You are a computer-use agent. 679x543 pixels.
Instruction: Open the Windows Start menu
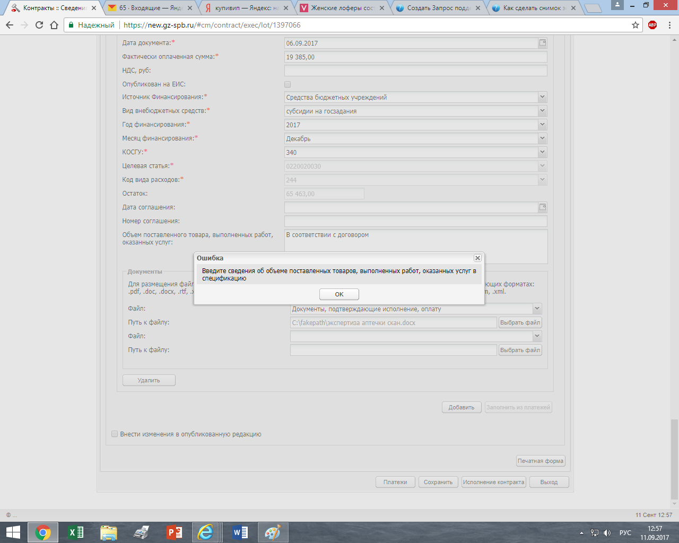point(13,532)
